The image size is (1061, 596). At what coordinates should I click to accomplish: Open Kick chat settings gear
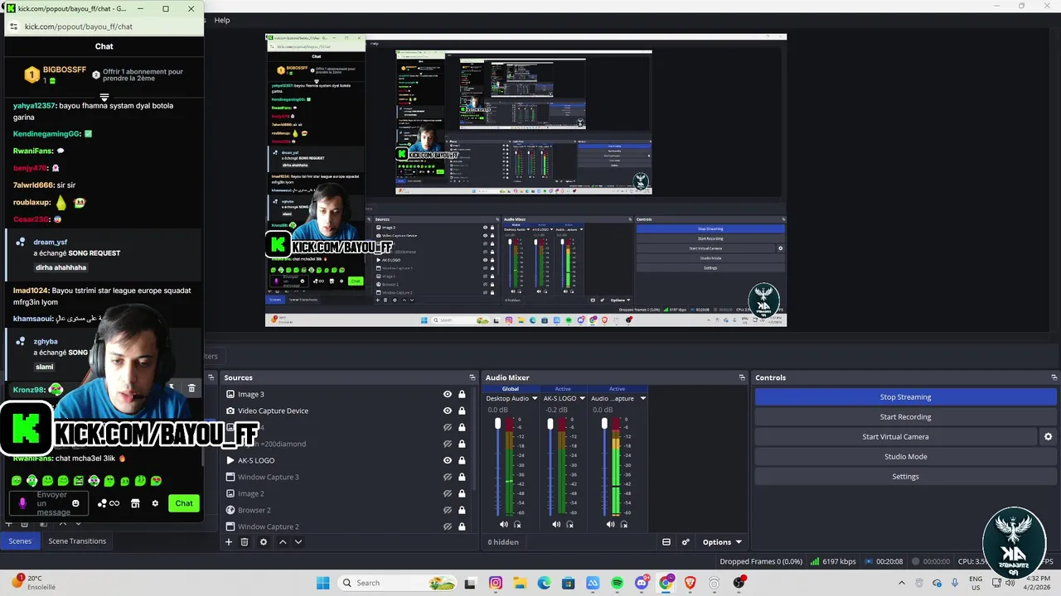coord(155,503)
